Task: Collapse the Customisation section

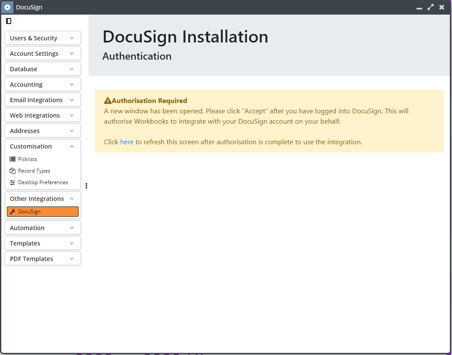Action: tap(43, 146)
